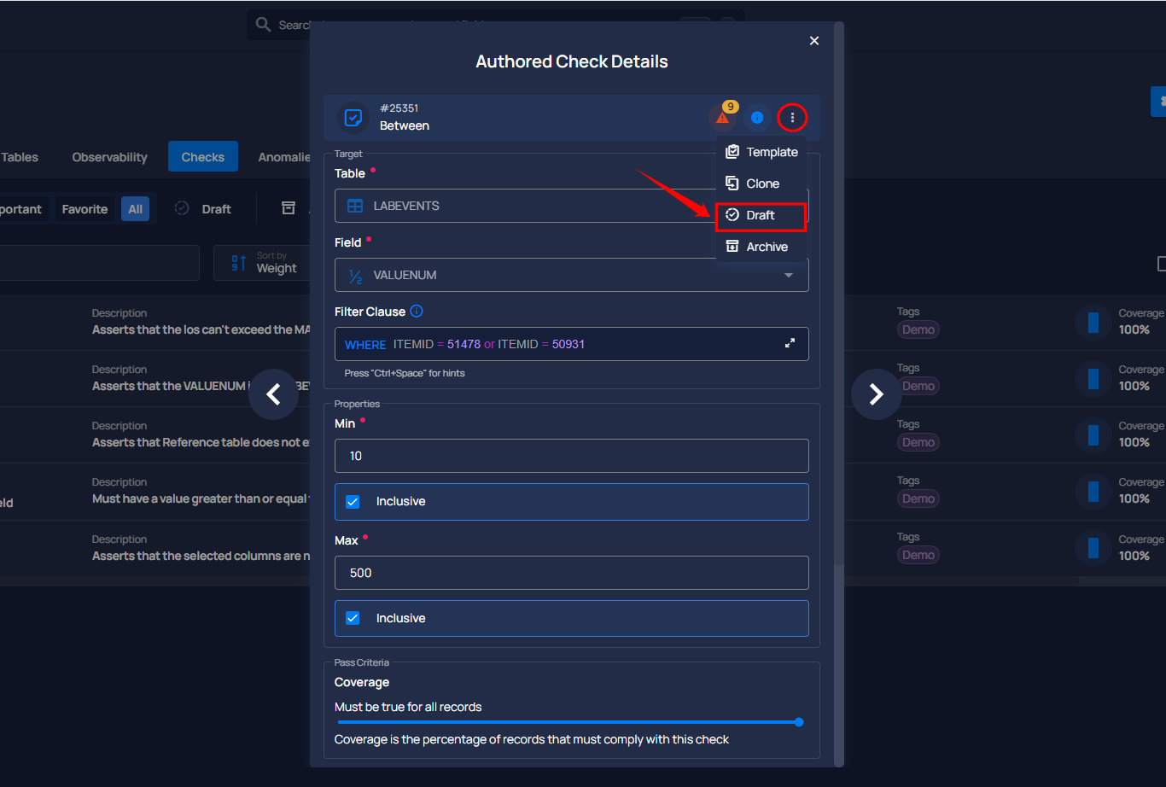This screenshot has width=1166, height=787.
Task: Click the Max value field containing 500
Action: click(572, 573)
